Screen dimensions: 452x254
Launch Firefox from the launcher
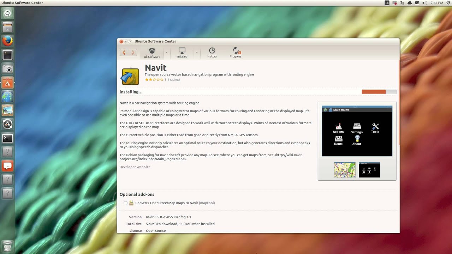point(7,41)
